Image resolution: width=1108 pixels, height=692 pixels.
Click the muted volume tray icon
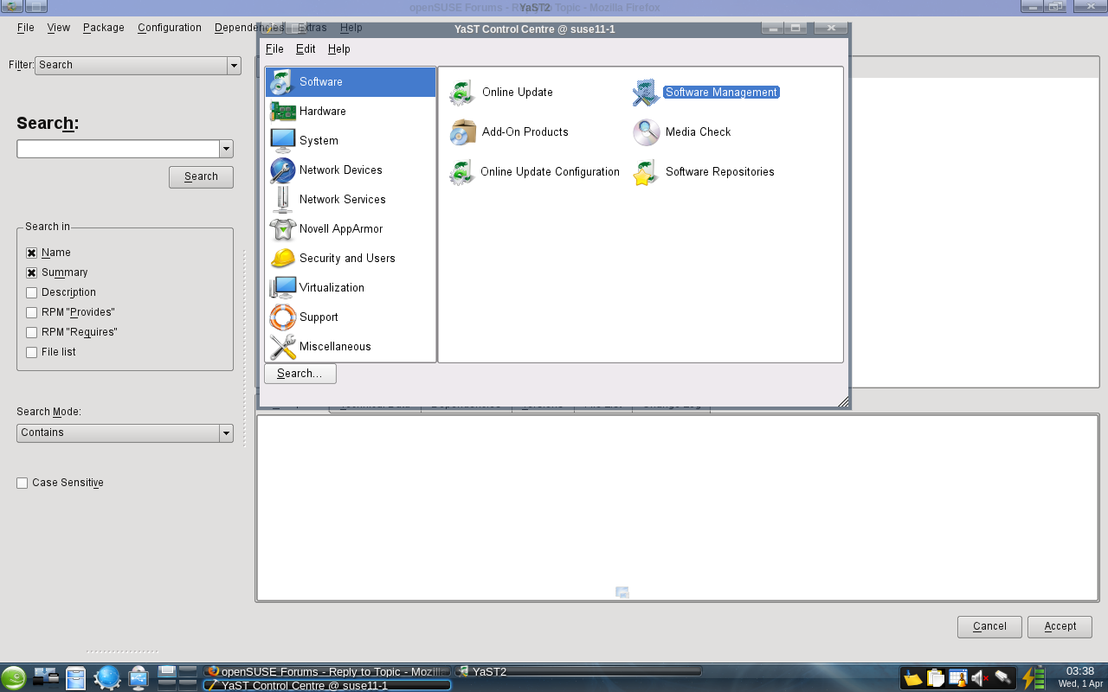click(980, 678)
